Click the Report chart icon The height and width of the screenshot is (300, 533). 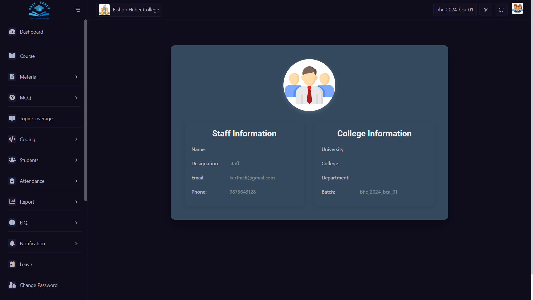pos(12,202)
